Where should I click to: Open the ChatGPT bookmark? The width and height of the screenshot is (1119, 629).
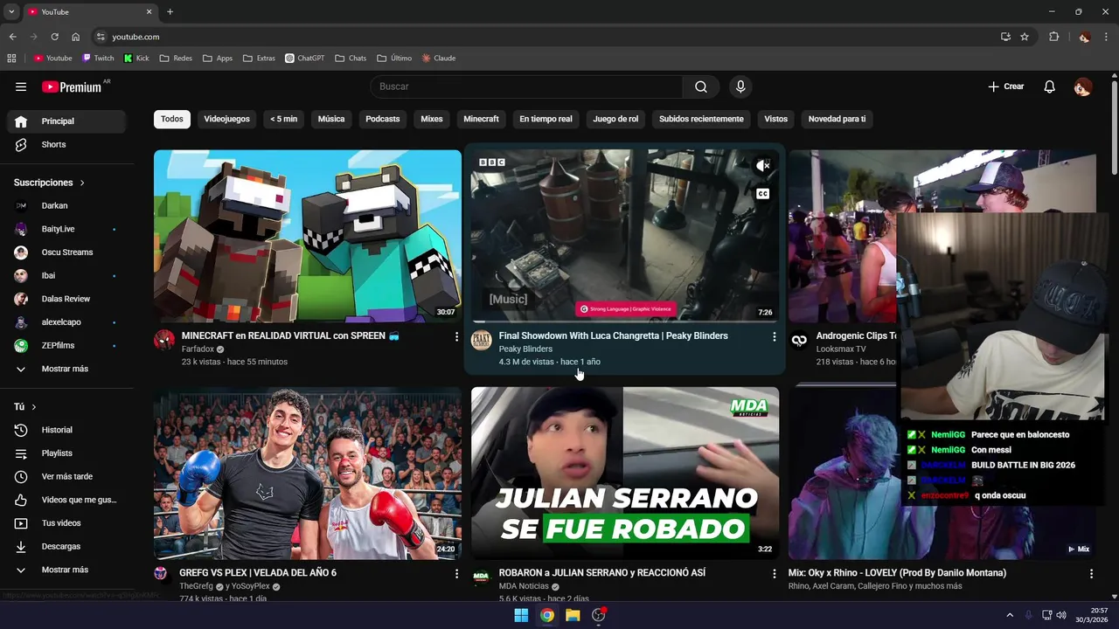point(305,59)
